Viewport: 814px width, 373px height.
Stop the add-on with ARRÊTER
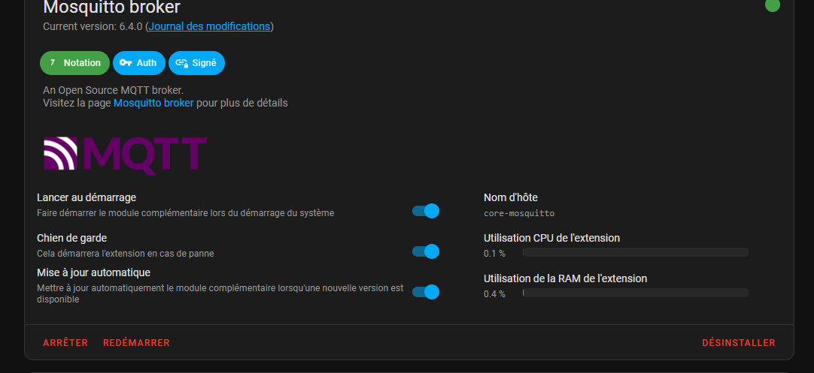tap(65, 343)
